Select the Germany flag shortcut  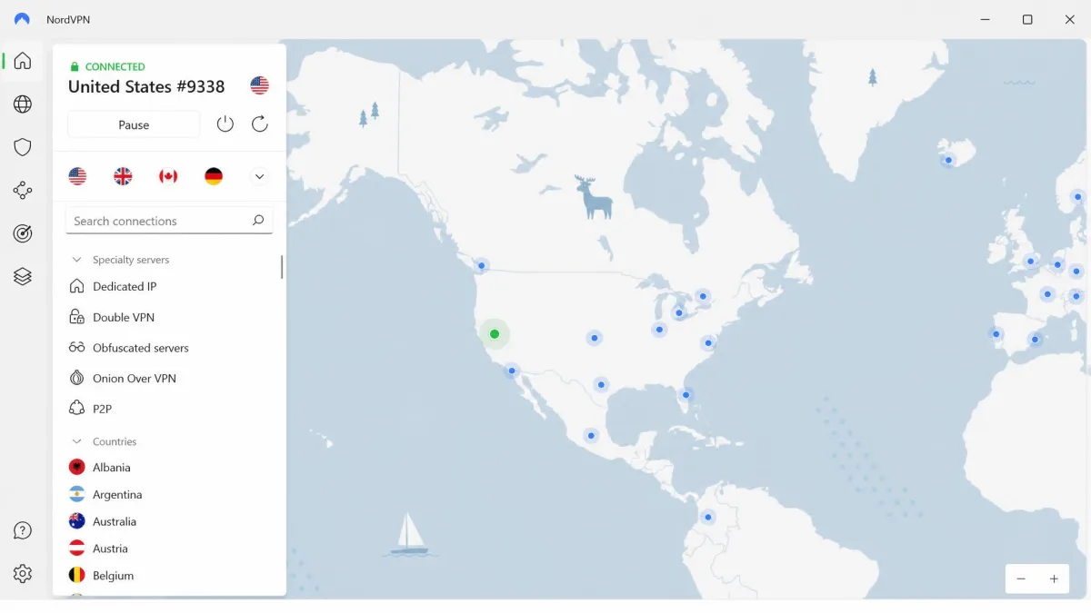coord(214,176)
